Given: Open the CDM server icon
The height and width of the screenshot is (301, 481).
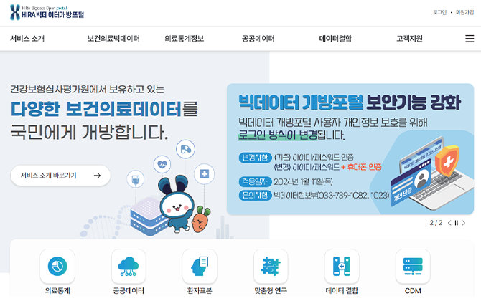Looking at the screenshot, I should point(413,266).
